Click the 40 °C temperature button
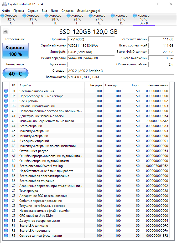The width and height of the screenshot is (177, 243). [x=15, y=73]
